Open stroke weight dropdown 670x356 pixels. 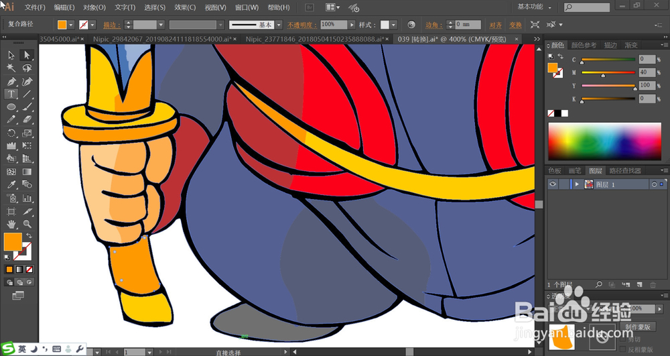[x=161, y=25]
